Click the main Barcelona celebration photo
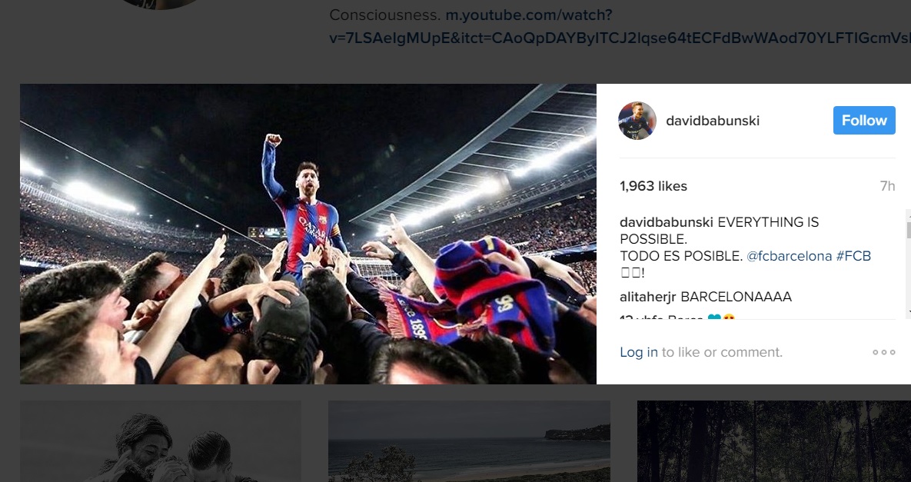The width and height of the screenshot is (911, 482). click(x=308, y=234)
